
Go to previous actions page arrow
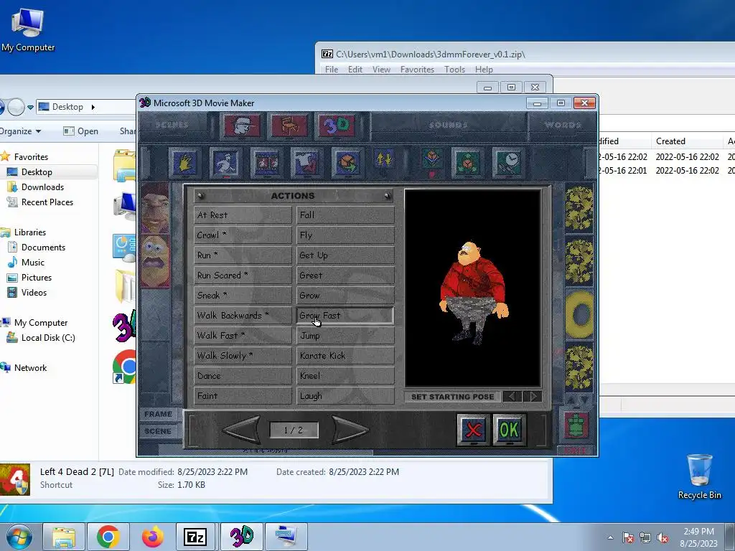[x=241, y=429]
